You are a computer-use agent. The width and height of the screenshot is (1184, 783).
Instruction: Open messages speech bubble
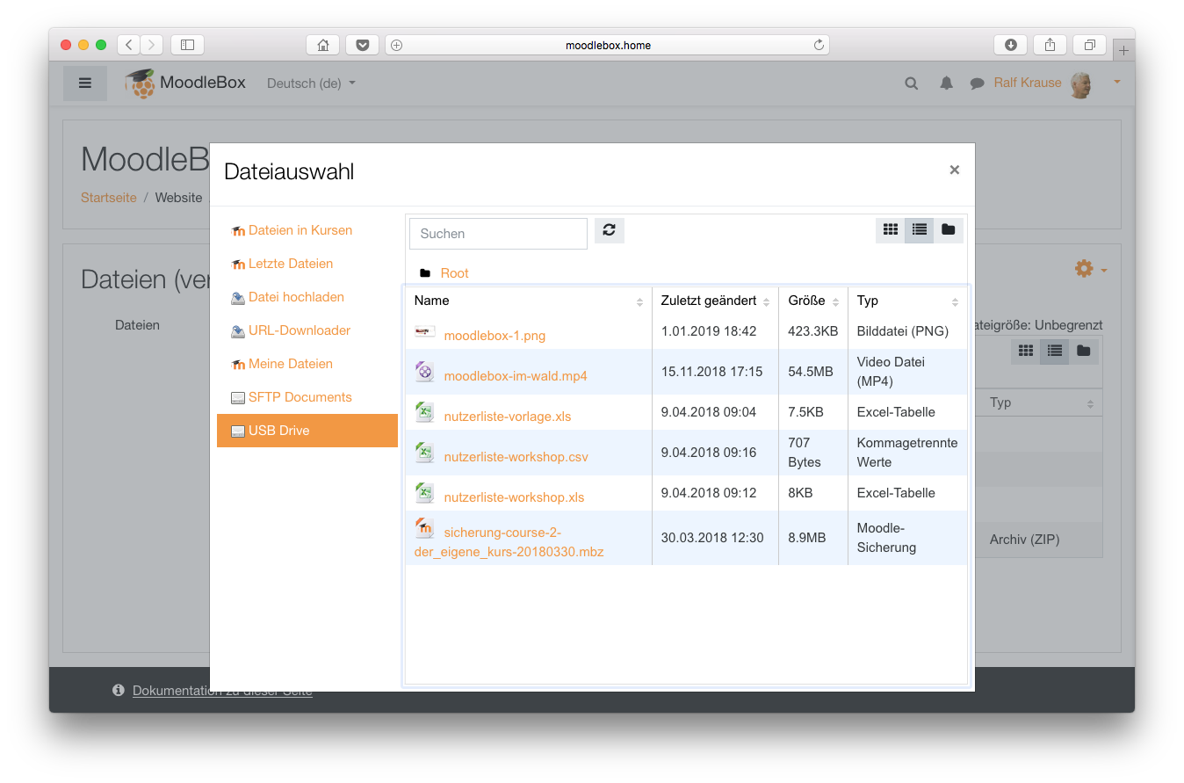point(977,83)
